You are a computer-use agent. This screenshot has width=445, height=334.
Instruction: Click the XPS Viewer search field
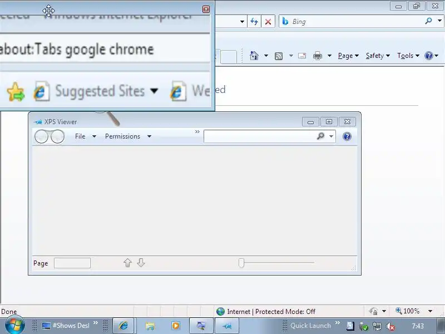click(259, 136)
